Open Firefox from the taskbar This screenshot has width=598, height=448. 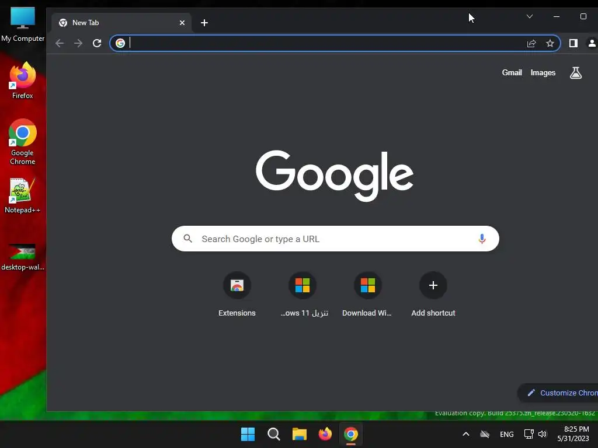coord(325,434)
